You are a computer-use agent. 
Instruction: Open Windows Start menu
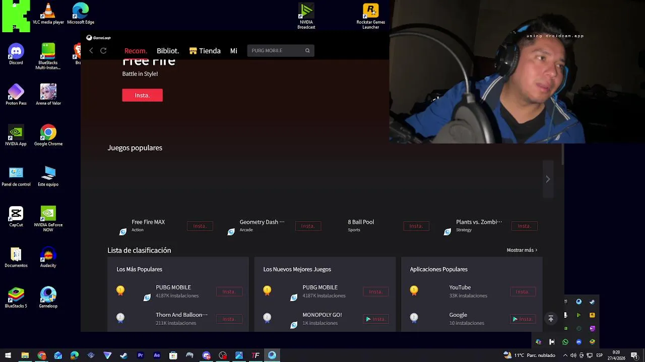tap(8, 355)
